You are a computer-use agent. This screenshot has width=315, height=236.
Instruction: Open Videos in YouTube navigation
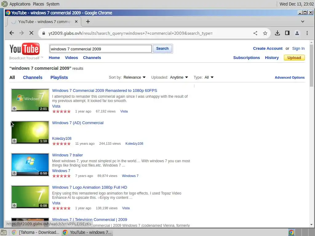click(x=71, y=57)
